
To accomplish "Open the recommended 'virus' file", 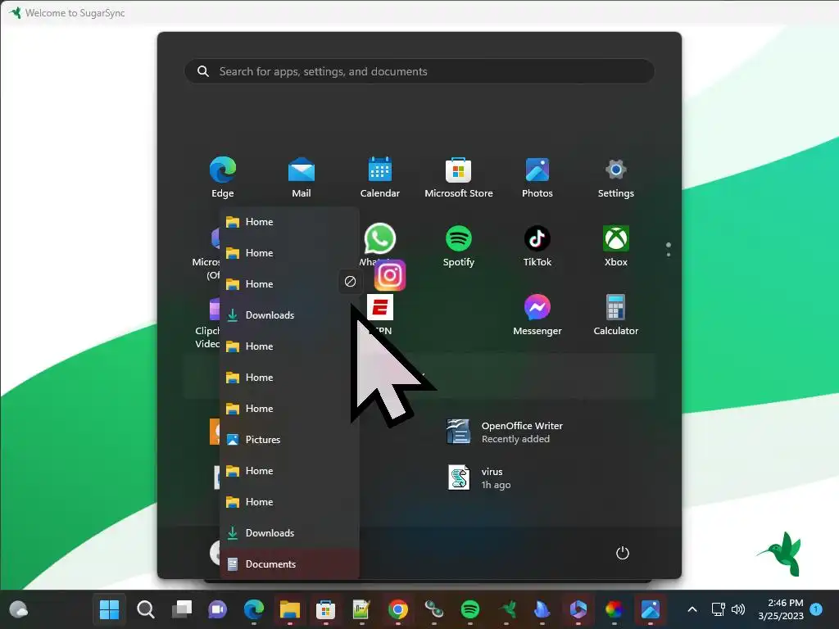I will coord(479,477).
